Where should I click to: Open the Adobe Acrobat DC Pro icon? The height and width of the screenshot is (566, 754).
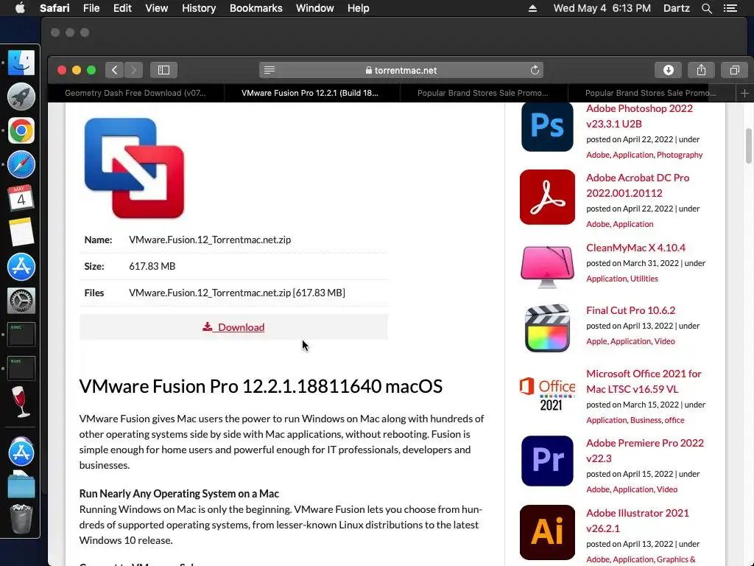point(547,197)
